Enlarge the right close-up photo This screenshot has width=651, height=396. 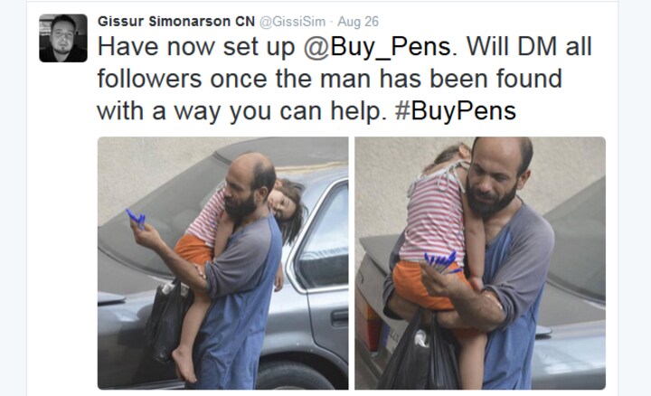pyautogui.click(x=480, y=263)
